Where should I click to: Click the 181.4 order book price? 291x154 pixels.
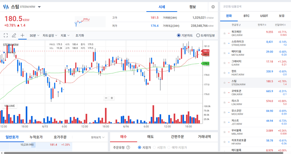click(x=53, y=145)
